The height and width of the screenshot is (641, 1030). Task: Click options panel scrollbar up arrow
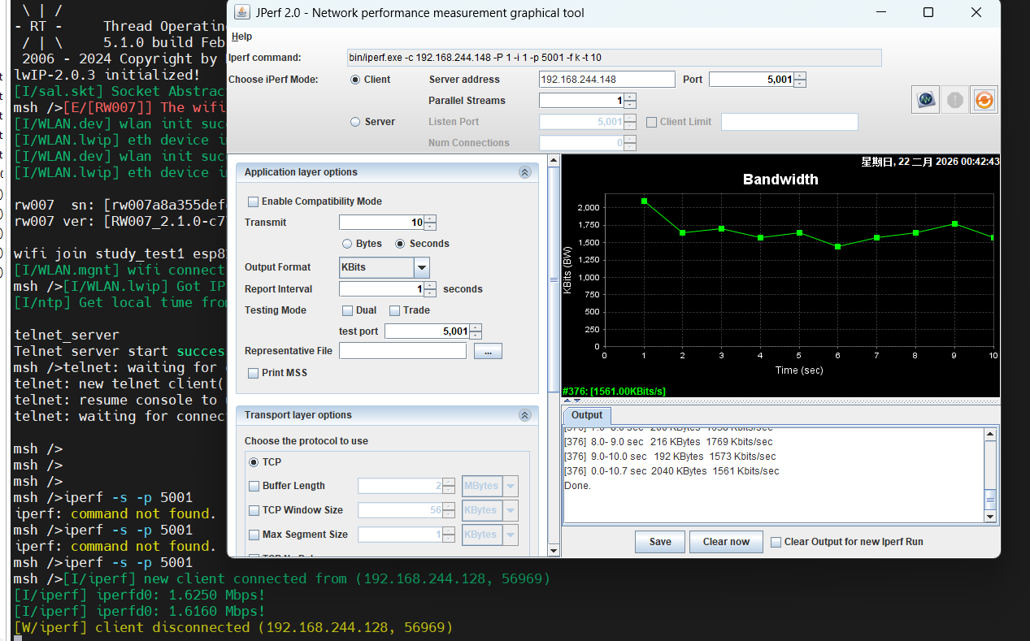pos(554,161)
